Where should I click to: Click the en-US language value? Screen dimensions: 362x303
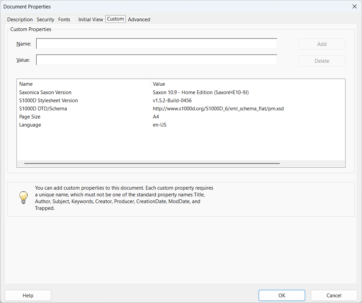(x=160, y=125)
